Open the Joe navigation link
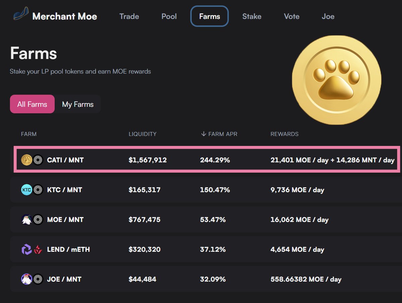 (x=328, y=16)
